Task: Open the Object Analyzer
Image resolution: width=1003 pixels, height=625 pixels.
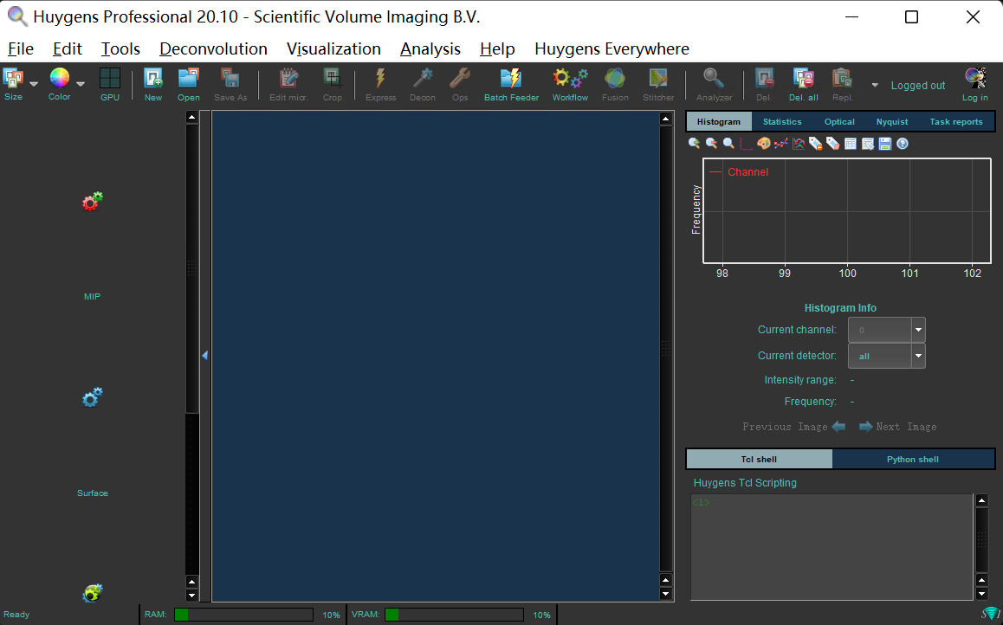Action: (x=714, y=78)
